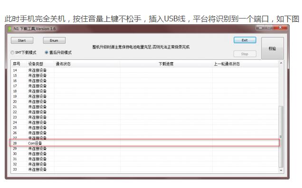Screen dimensions: 302x188
Task: Click the grayed-out Stop button
Action: (245, 54)
